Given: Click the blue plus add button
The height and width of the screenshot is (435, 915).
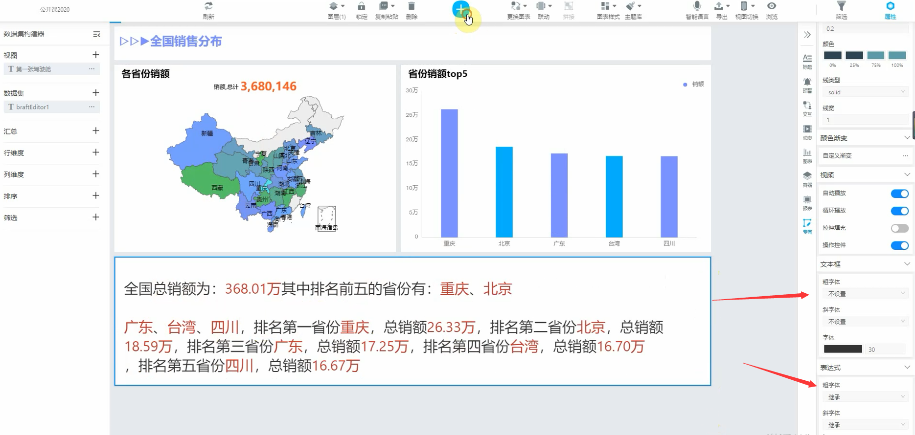Looking at the screenshot, I should 460,9.
